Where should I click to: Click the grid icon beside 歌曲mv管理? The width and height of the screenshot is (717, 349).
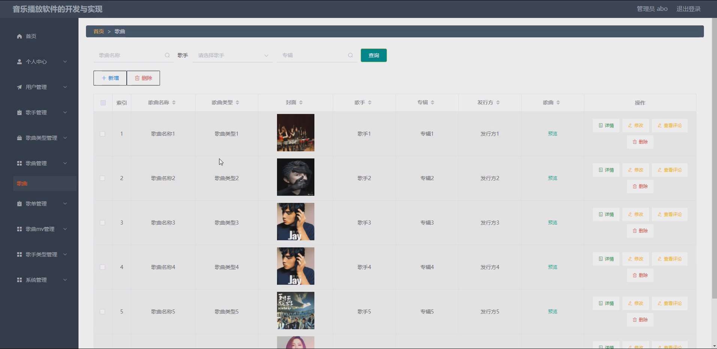[x=19, y=229]
